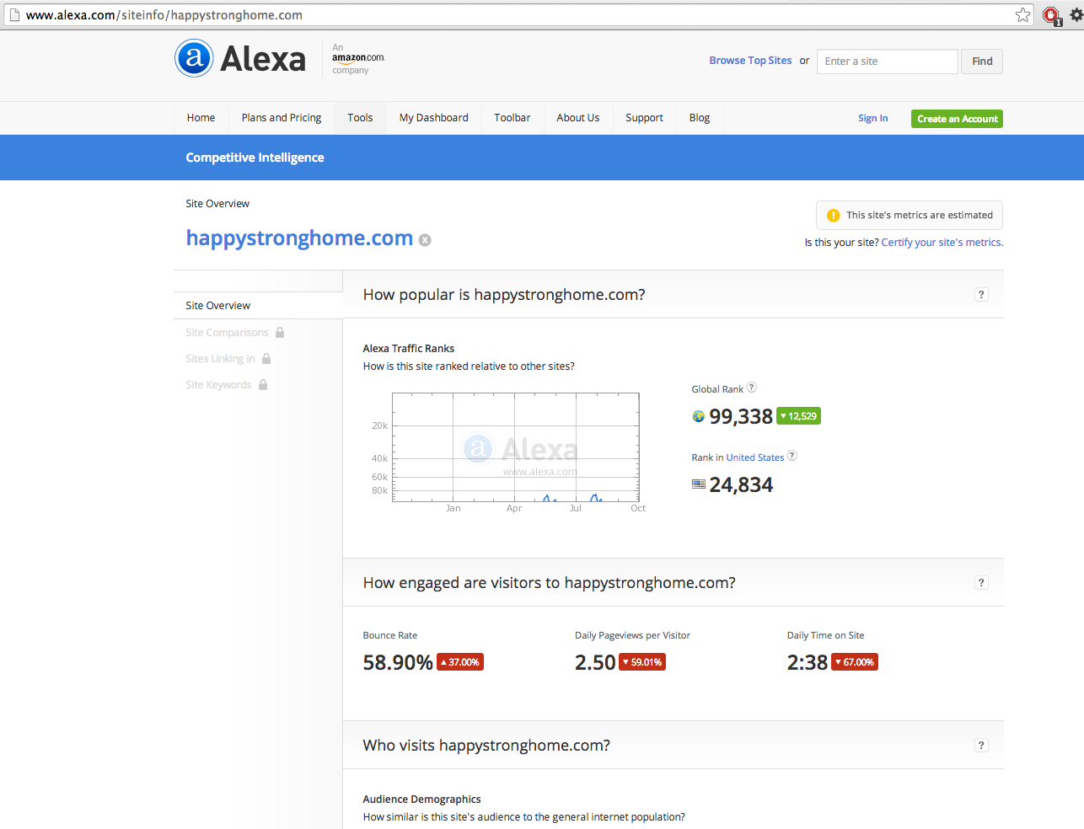
Task: Open the Support menu item
Action: (x=644, y=118)
